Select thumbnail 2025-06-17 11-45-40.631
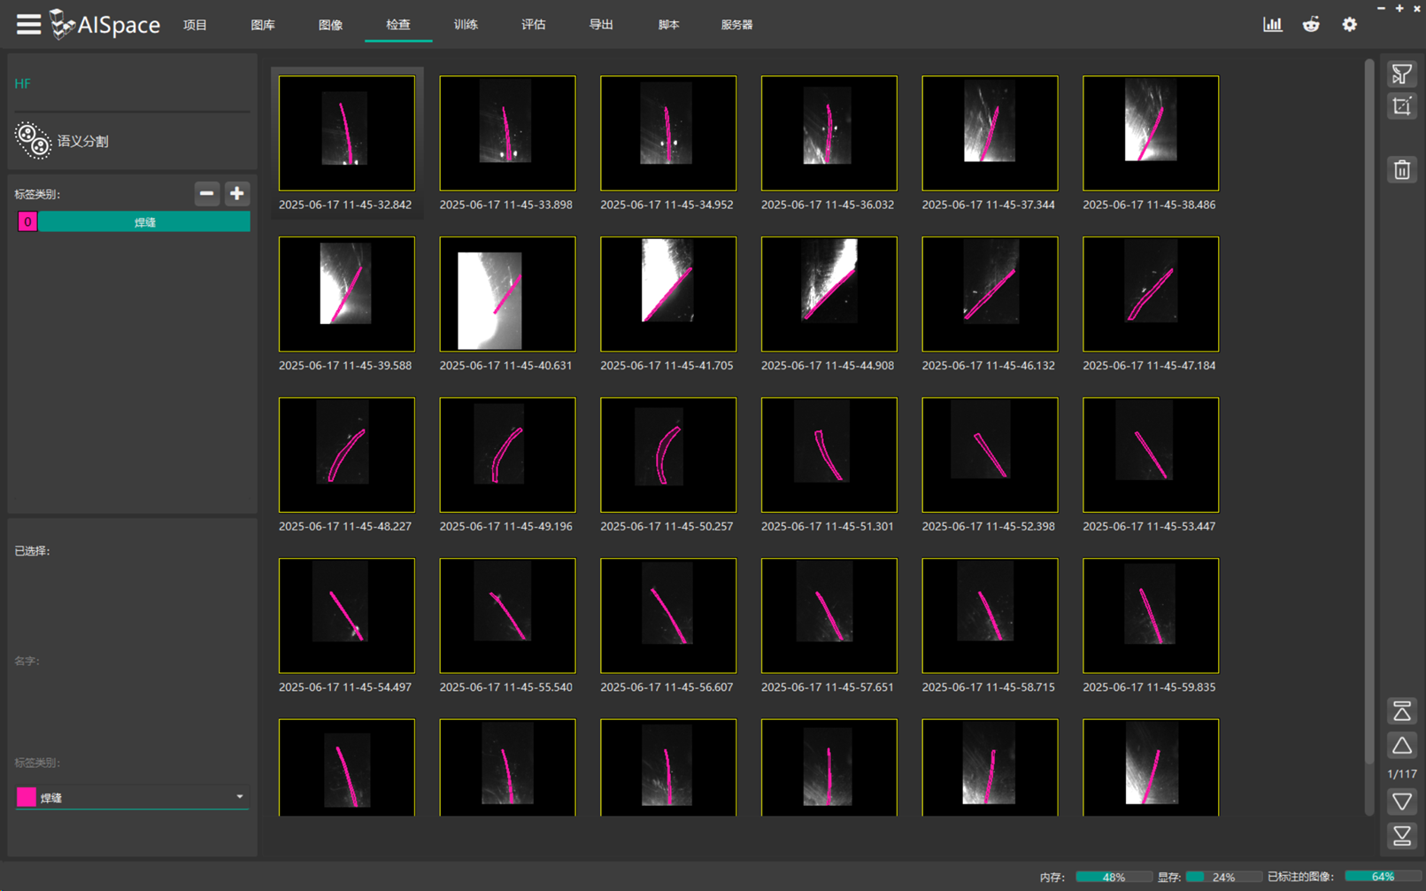 tap(507, 294)
